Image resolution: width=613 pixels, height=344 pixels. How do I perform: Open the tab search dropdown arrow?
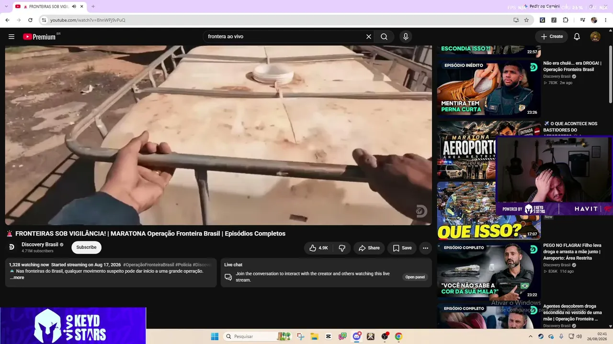[x=6, y=6]
